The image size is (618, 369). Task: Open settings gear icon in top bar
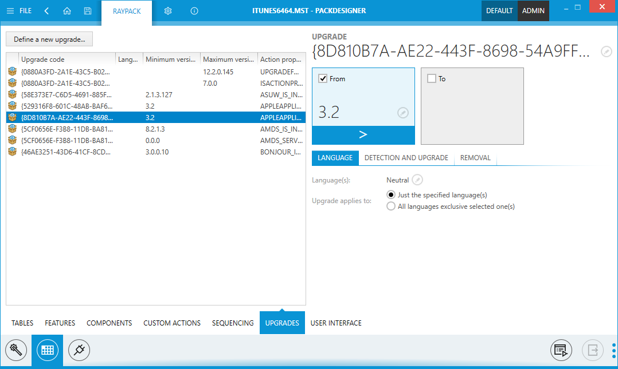(168, 11)
